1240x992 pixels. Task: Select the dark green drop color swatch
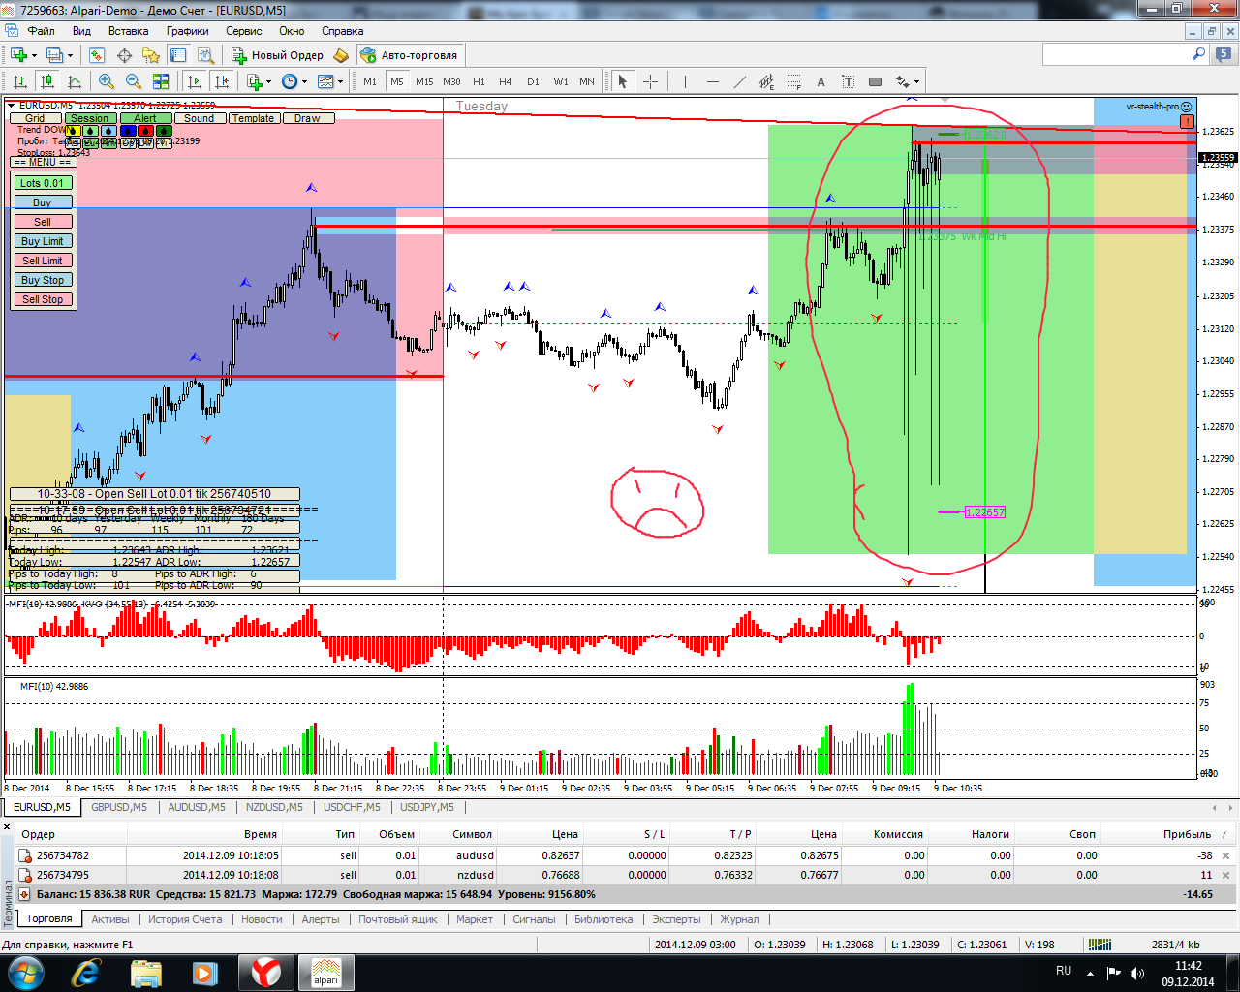coord(164,131)
